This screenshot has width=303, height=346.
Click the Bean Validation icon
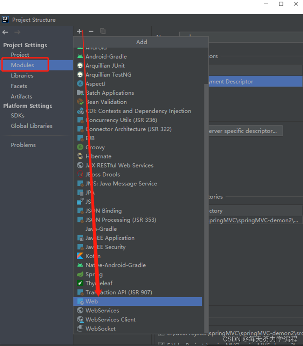click(80, 102)
